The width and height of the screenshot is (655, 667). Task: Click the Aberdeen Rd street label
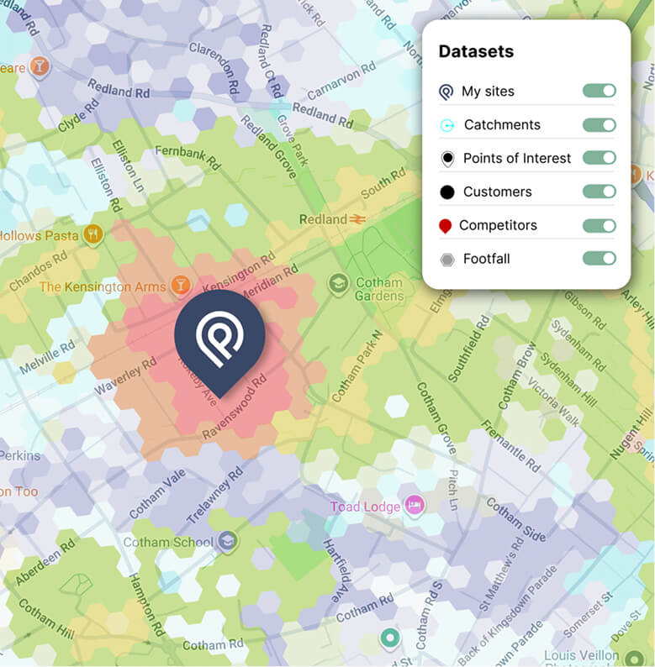45,561
